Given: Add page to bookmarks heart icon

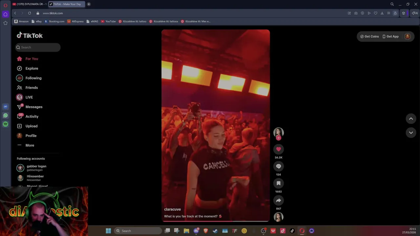Looking at the screenshot, I should coord(376,13).
